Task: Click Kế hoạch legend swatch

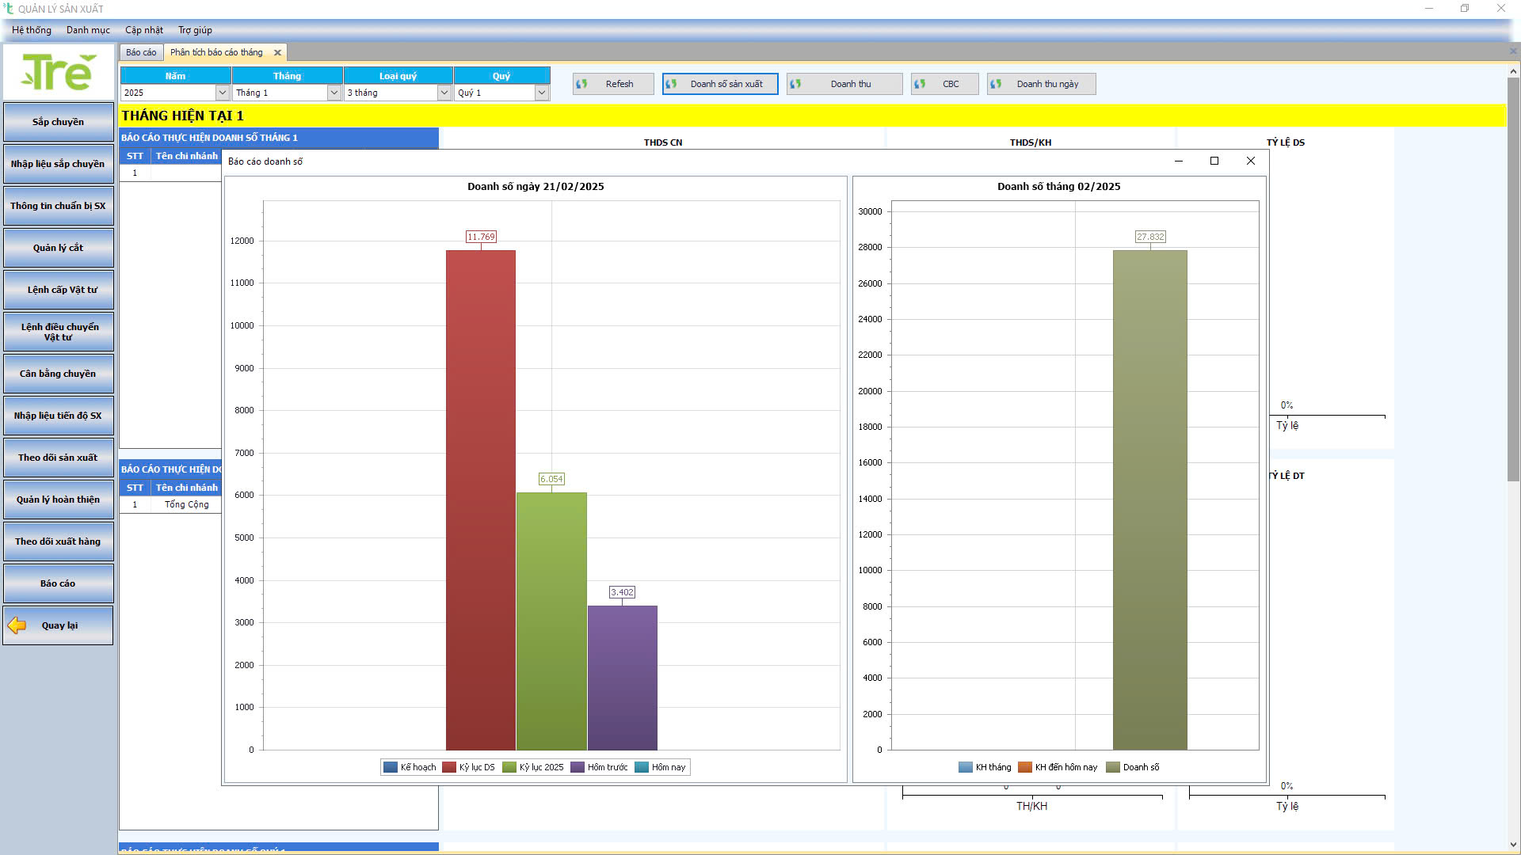Action: pyautogui.click(x=390, y=767)
